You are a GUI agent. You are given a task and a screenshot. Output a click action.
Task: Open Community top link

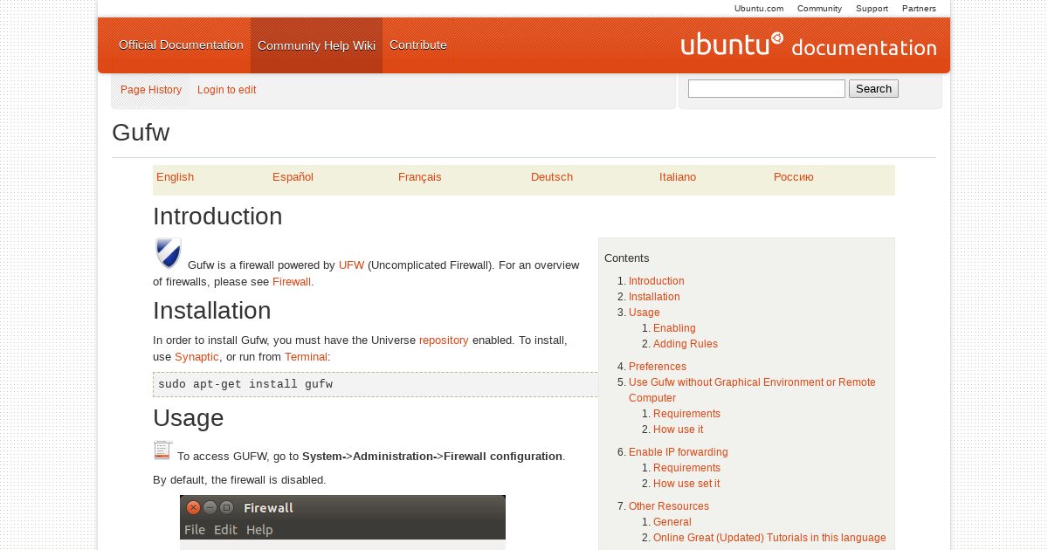tap(819, 9)
